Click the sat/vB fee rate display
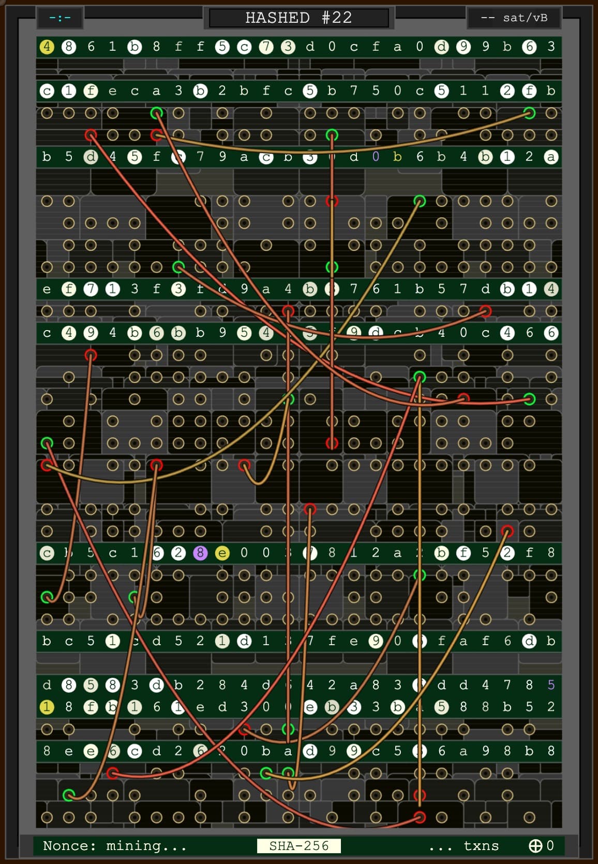Viewport: 598px width, 864px height. [x=514, y=18]
